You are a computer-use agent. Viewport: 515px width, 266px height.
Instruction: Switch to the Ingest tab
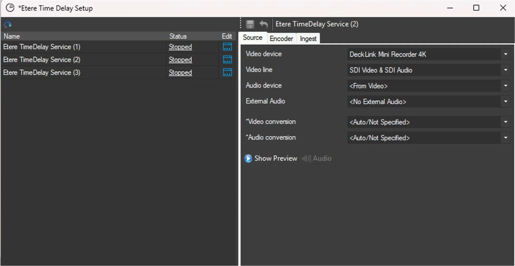(308, 39)
